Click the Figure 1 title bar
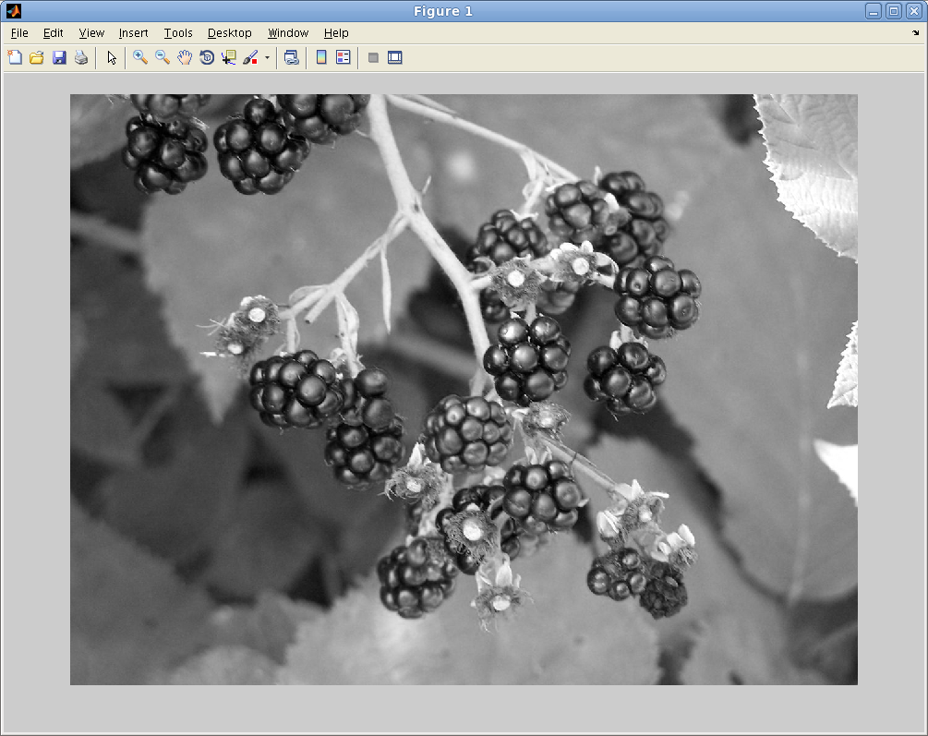The width and height of the screenshot is (928, 736). tap(442, 11)
